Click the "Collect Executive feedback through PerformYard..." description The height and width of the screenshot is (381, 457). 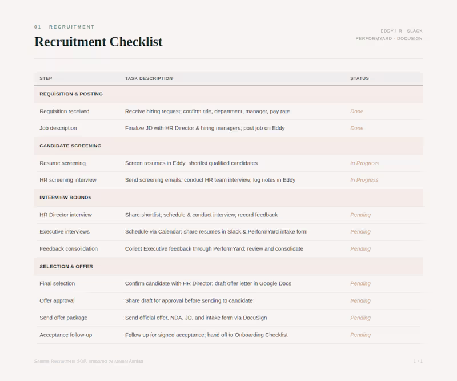(214, 249)
